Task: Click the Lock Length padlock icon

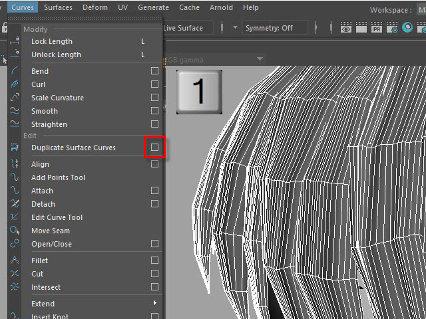Action: click(14, 41)
